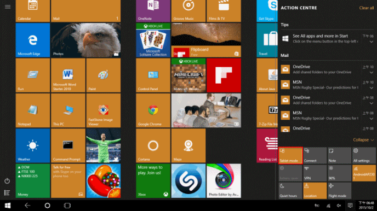Launch Shazam tile
The image size is (377, 211).
pos(188,181)
